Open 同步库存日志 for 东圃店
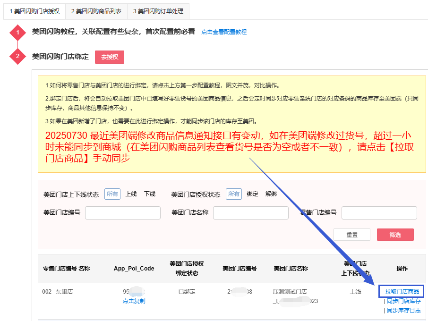 [x=404, y=310]
